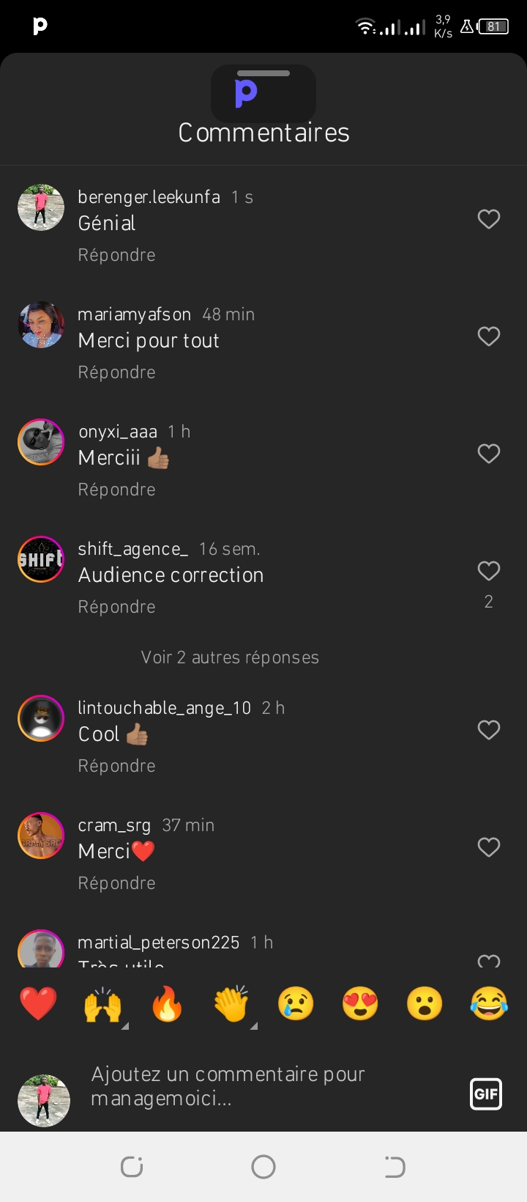Open the GIF picker button
Image resolution: width=527 pixels, height=1202 pixels.
pos(486,1094)
